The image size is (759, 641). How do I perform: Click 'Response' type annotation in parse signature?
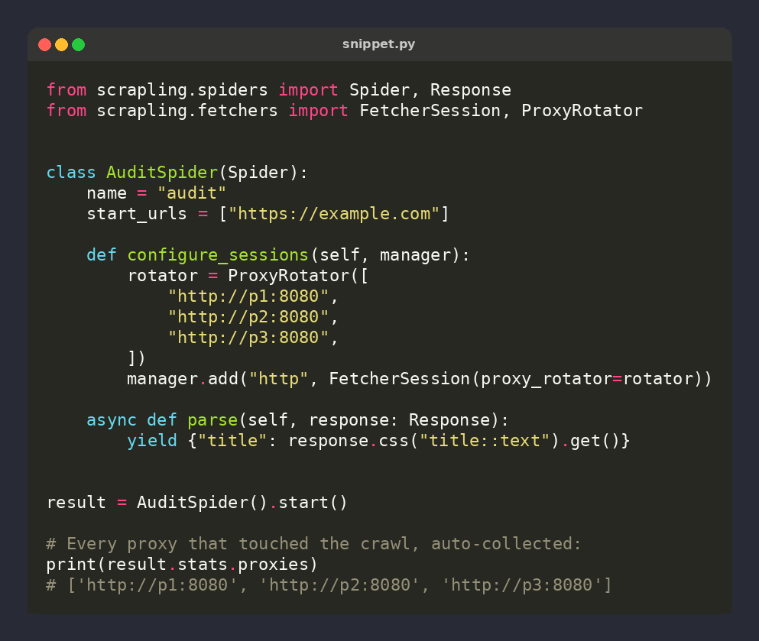click(x=449, y=420)
